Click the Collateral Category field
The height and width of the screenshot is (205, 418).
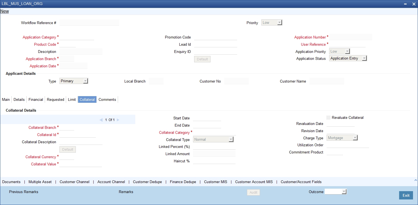coord(214,132)
